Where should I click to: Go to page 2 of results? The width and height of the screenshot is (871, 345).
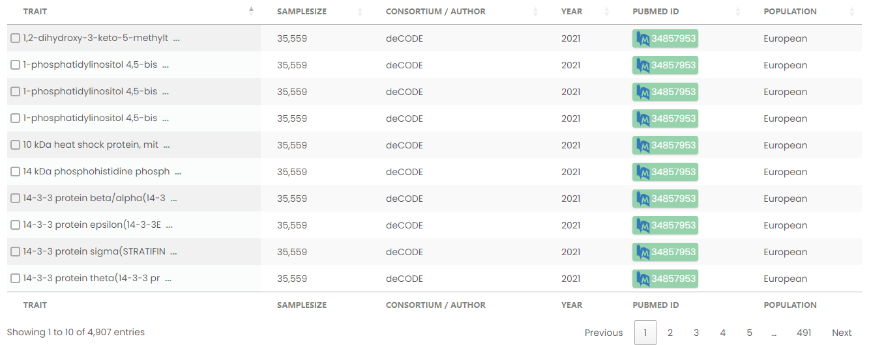pos(670,333)
